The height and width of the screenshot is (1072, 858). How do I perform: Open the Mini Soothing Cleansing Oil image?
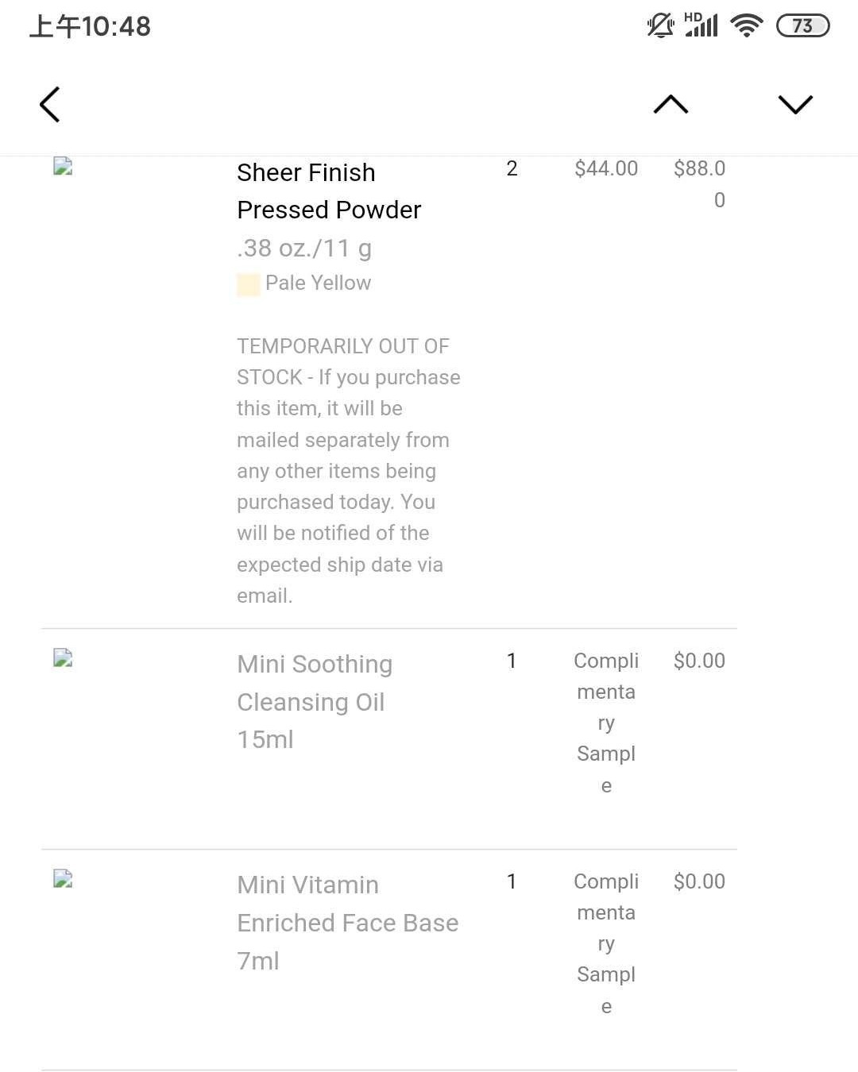coord(63,657)
